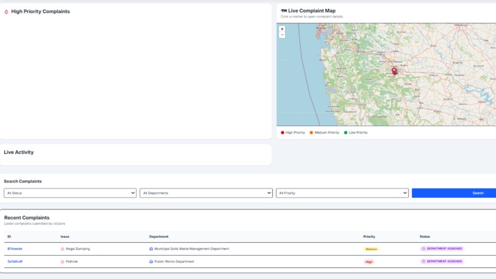Click Public Works Department text
The image size is (496, 279).
point(174,262)
